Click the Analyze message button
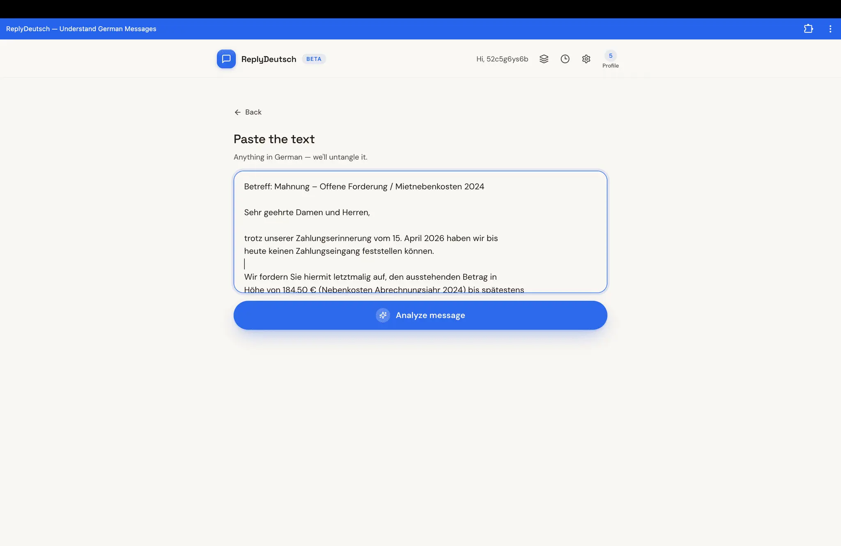 click(420, 315)
